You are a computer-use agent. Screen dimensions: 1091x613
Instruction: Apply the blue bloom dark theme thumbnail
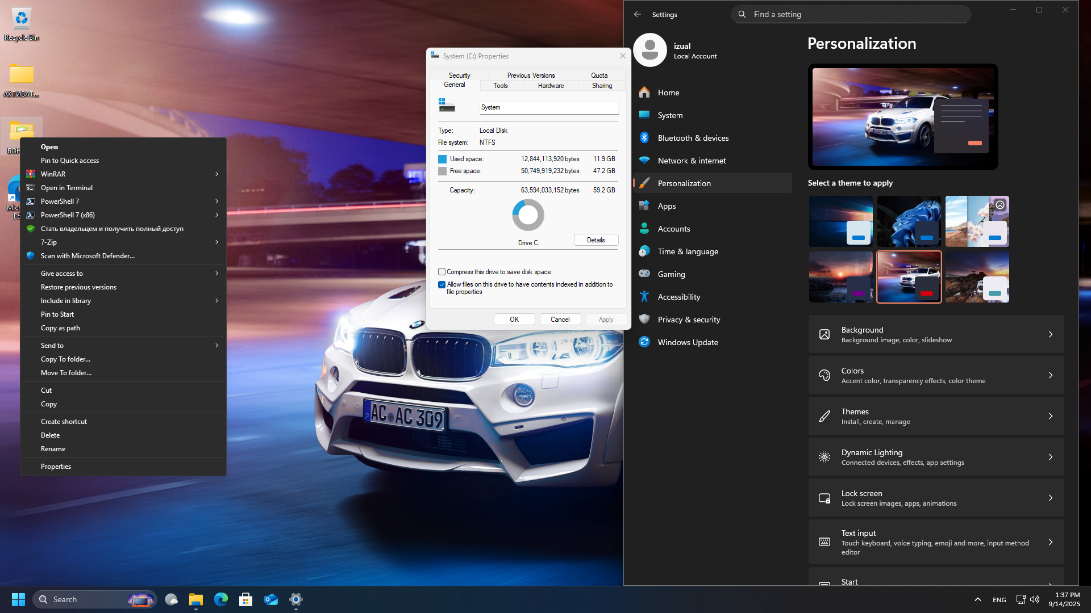pos(909,221)
